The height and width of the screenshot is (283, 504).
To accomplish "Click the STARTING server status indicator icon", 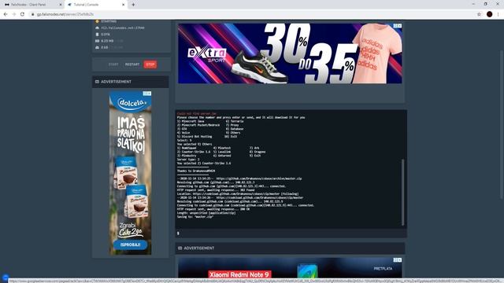I will point(97,21).
